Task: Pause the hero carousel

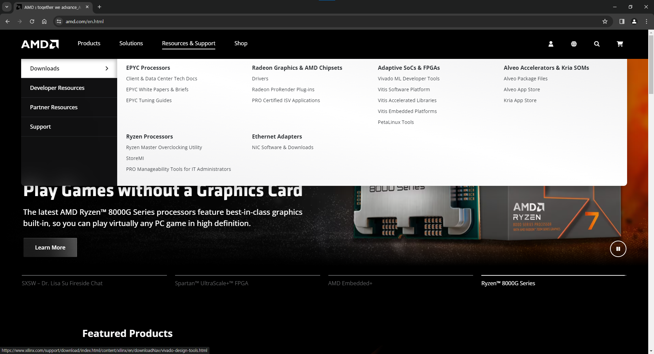Action: pos(618,249)
